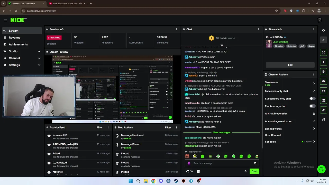Open Stream info three-dot menu
329x185 pixels.
pos(313,29)
